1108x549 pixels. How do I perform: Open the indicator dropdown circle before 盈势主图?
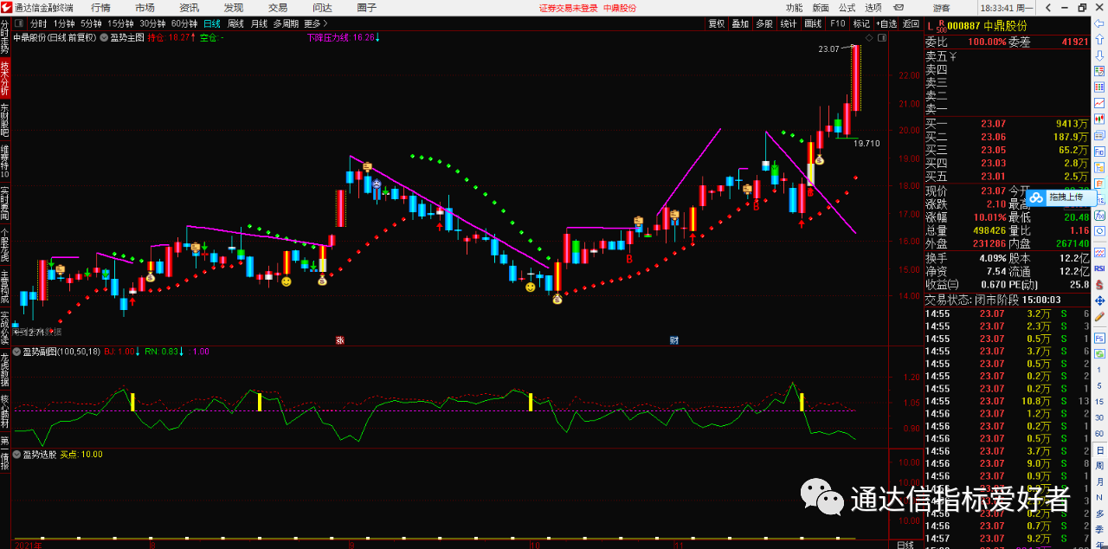tap(105, 38)
